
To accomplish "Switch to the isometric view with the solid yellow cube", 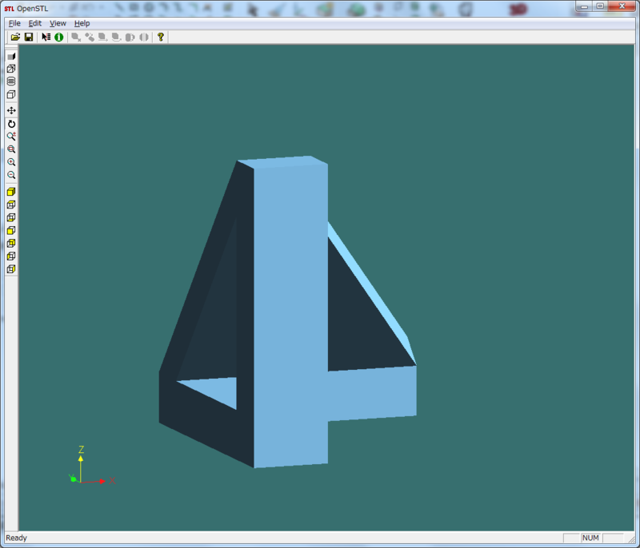I will [x=11, y=192].
